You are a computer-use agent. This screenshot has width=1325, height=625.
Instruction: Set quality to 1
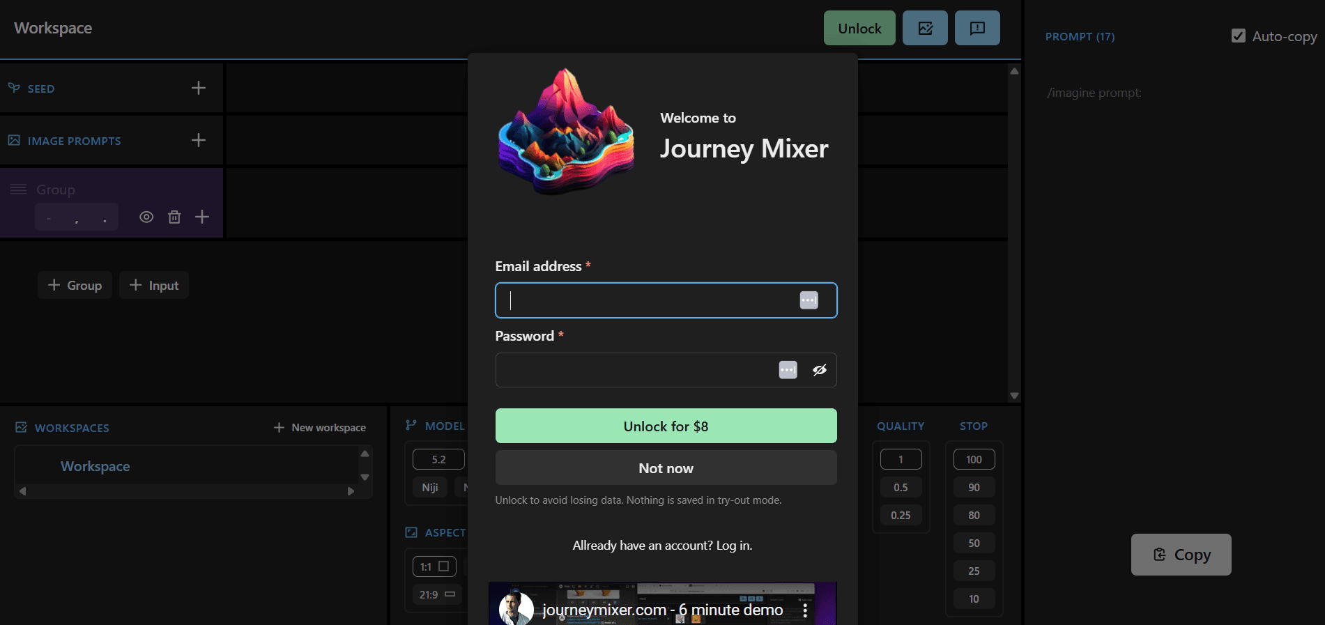(x=901, y=459)
